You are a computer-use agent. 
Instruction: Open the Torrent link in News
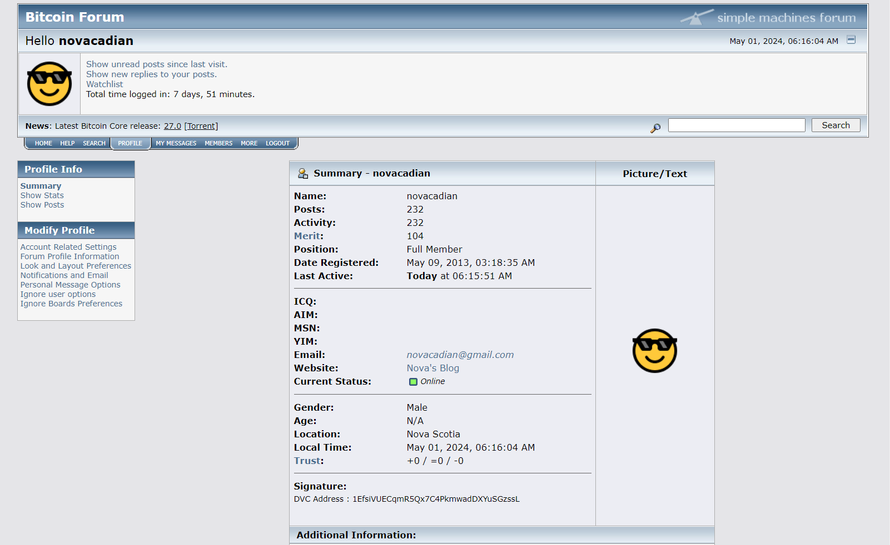pos(201,126)
